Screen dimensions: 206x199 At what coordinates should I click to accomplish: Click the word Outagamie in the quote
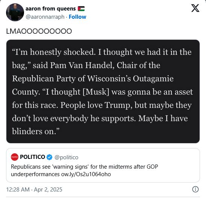153,79
